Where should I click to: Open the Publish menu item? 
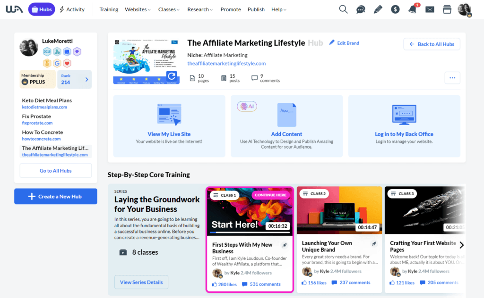pyautogui.click(x=256, y=9)
